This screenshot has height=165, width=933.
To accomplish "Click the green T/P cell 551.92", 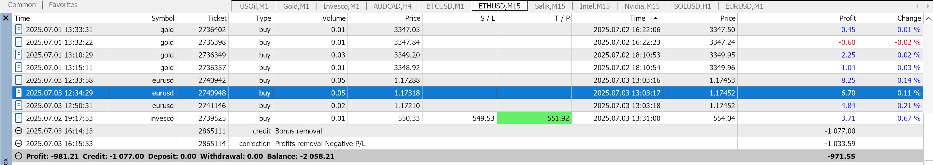I will [534, 118].
